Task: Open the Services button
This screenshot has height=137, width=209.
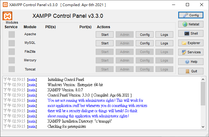Action: 191,52
